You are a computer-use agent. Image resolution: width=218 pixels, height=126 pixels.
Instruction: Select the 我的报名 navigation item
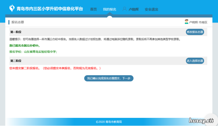[x=110, y=9]
